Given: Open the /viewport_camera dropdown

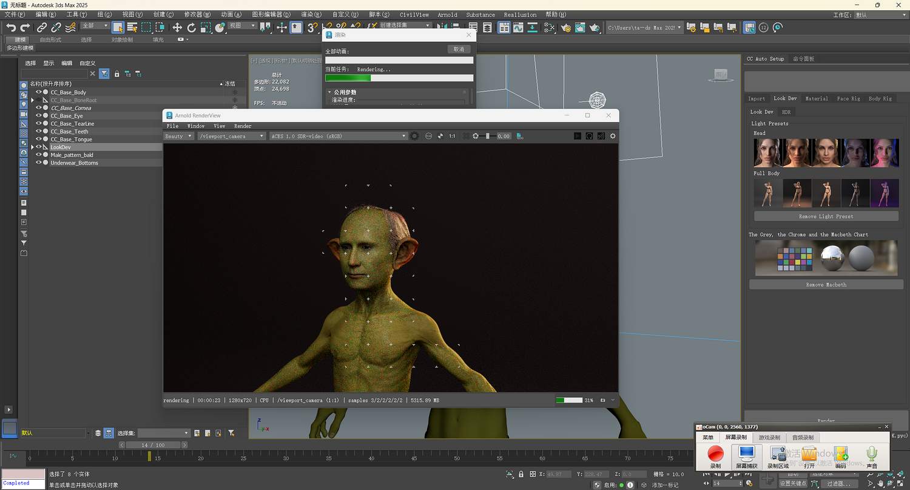Looking at the screenshot, I should [232, 136].
